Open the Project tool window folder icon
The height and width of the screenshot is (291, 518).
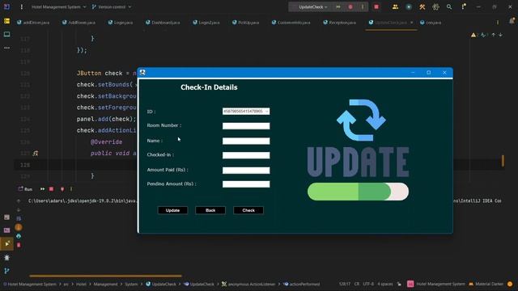click(x=6, y=21)
